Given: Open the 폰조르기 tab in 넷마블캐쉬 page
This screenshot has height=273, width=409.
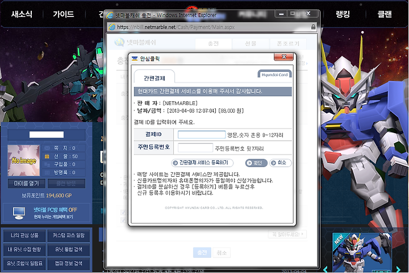Looking at the screenshot, I should (x=288, y=44).
